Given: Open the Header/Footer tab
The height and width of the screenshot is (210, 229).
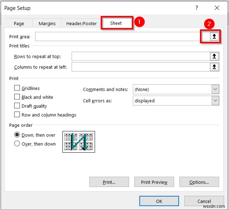Looking at the screenshot, I should pos(81,23).
